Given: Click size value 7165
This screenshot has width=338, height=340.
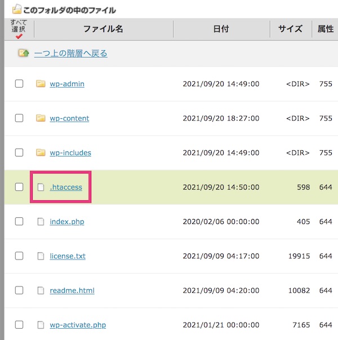Looking at the screenshot, I should (301, 325).
